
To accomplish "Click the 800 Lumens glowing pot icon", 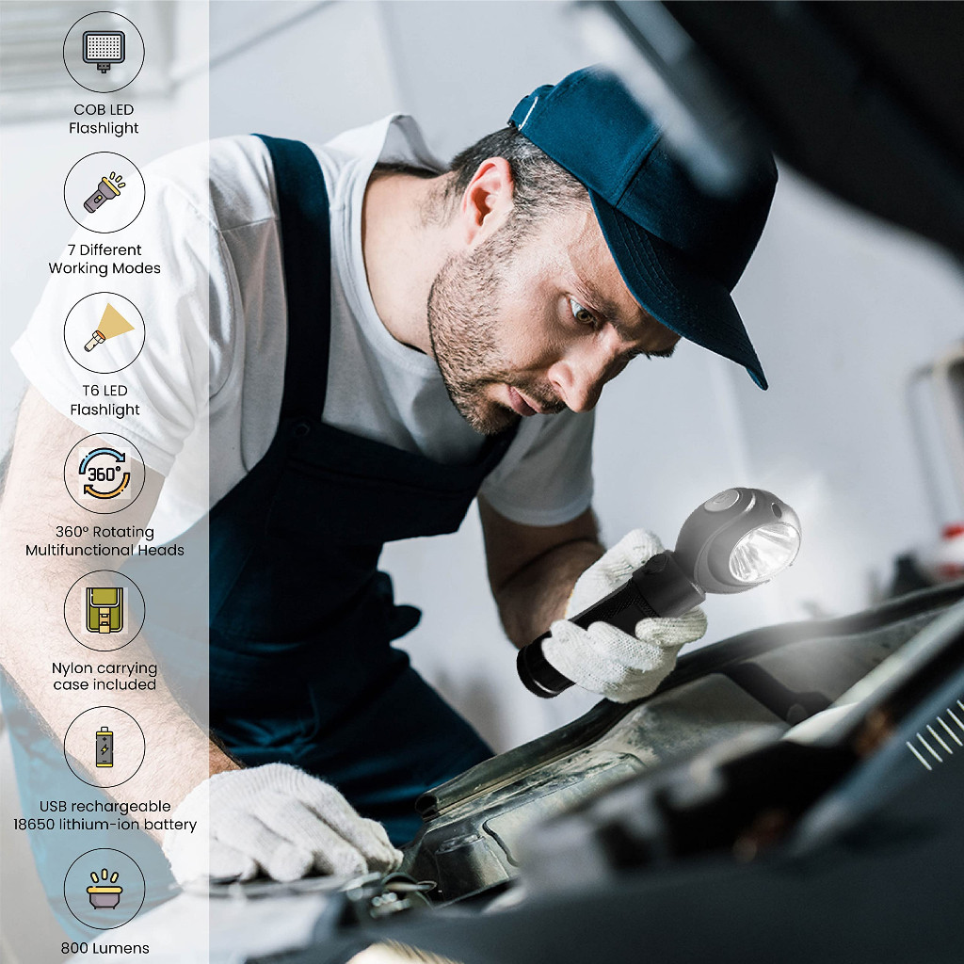I will tap(104, 889).
